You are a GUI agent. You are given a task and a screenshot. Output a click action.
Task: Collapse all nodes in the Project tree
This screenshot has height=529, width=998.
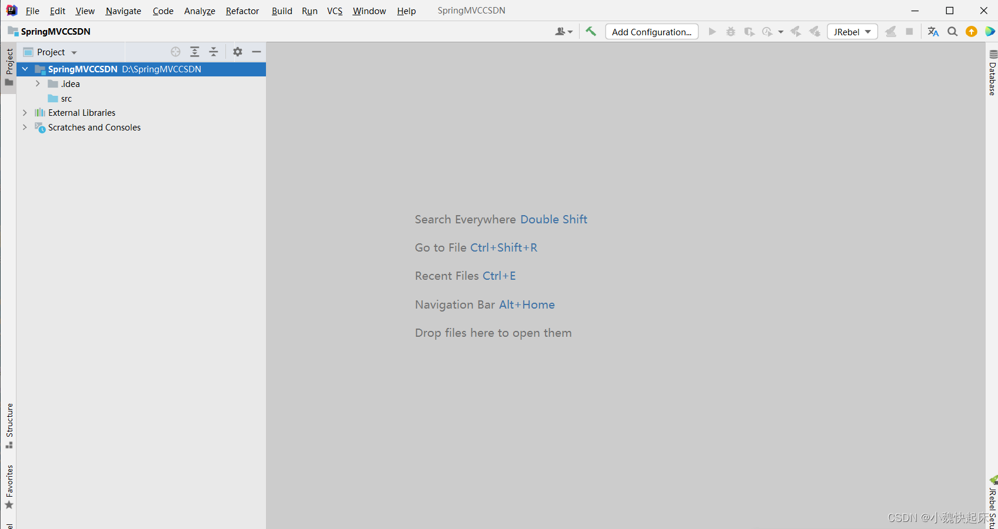click(x=214, y=52)
